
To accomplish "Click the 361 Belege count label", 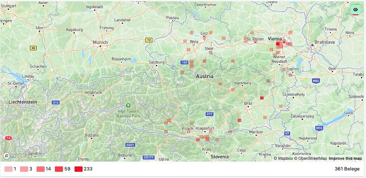I will [x=347, y=169].
